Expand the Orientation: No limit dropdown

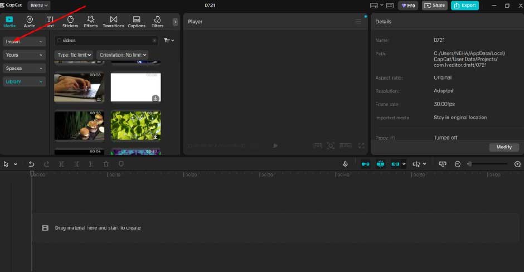click(x=122, y=55)
